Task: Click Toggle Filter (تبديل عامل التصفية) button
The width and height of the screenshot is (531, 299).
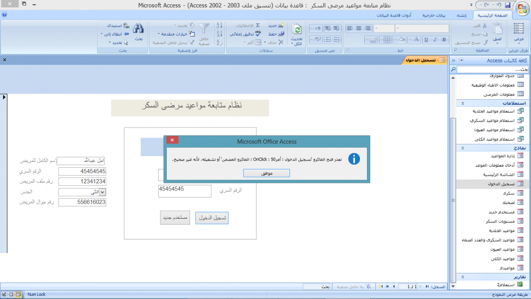Action: pos(174,42)
